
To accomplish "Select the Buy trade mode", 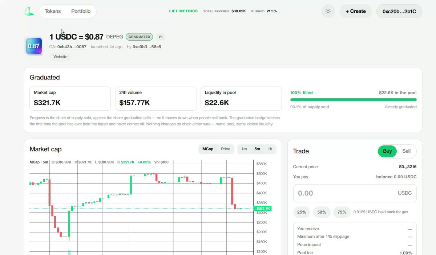I will click(387, 151).
